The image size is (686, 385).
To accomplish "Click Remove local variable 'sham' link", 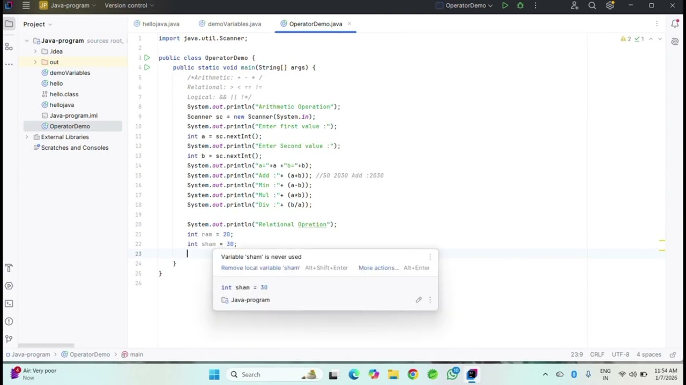I will [260, 268].
